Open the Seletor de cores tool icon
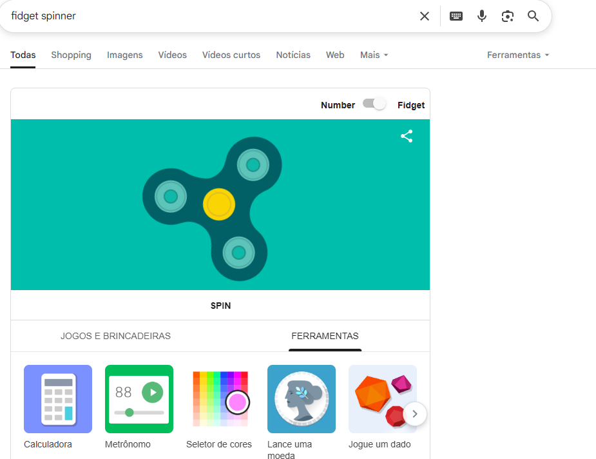This screenshot has height=459, width=596. [x=220, y=399]
